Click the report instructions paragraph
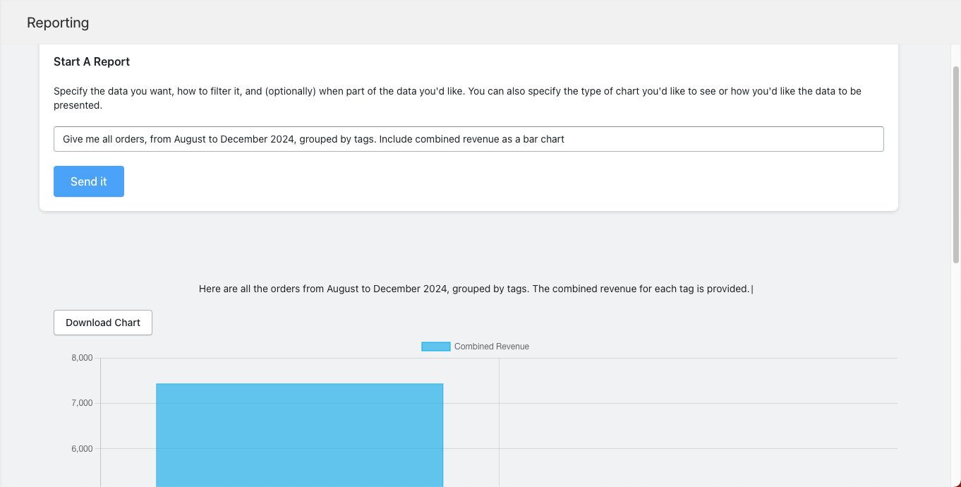The width and height of the screenshot is (961, 487). point(457,98)
